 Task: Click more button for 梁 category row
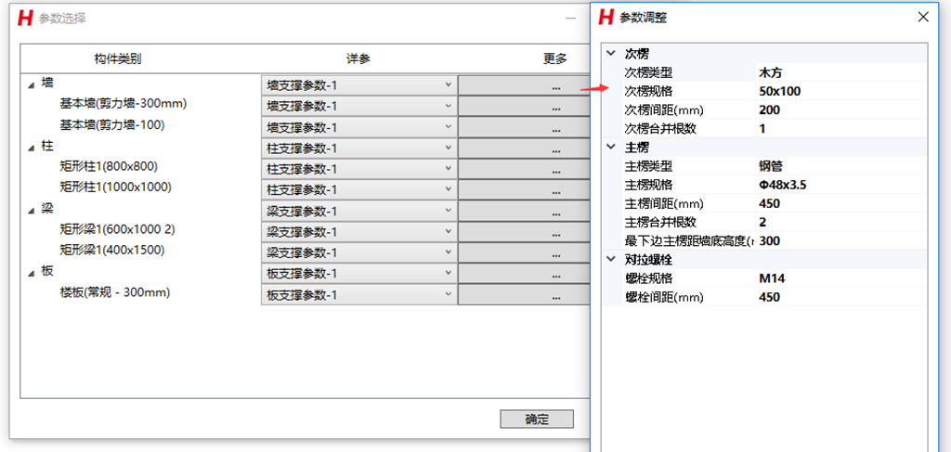(524, 211)
